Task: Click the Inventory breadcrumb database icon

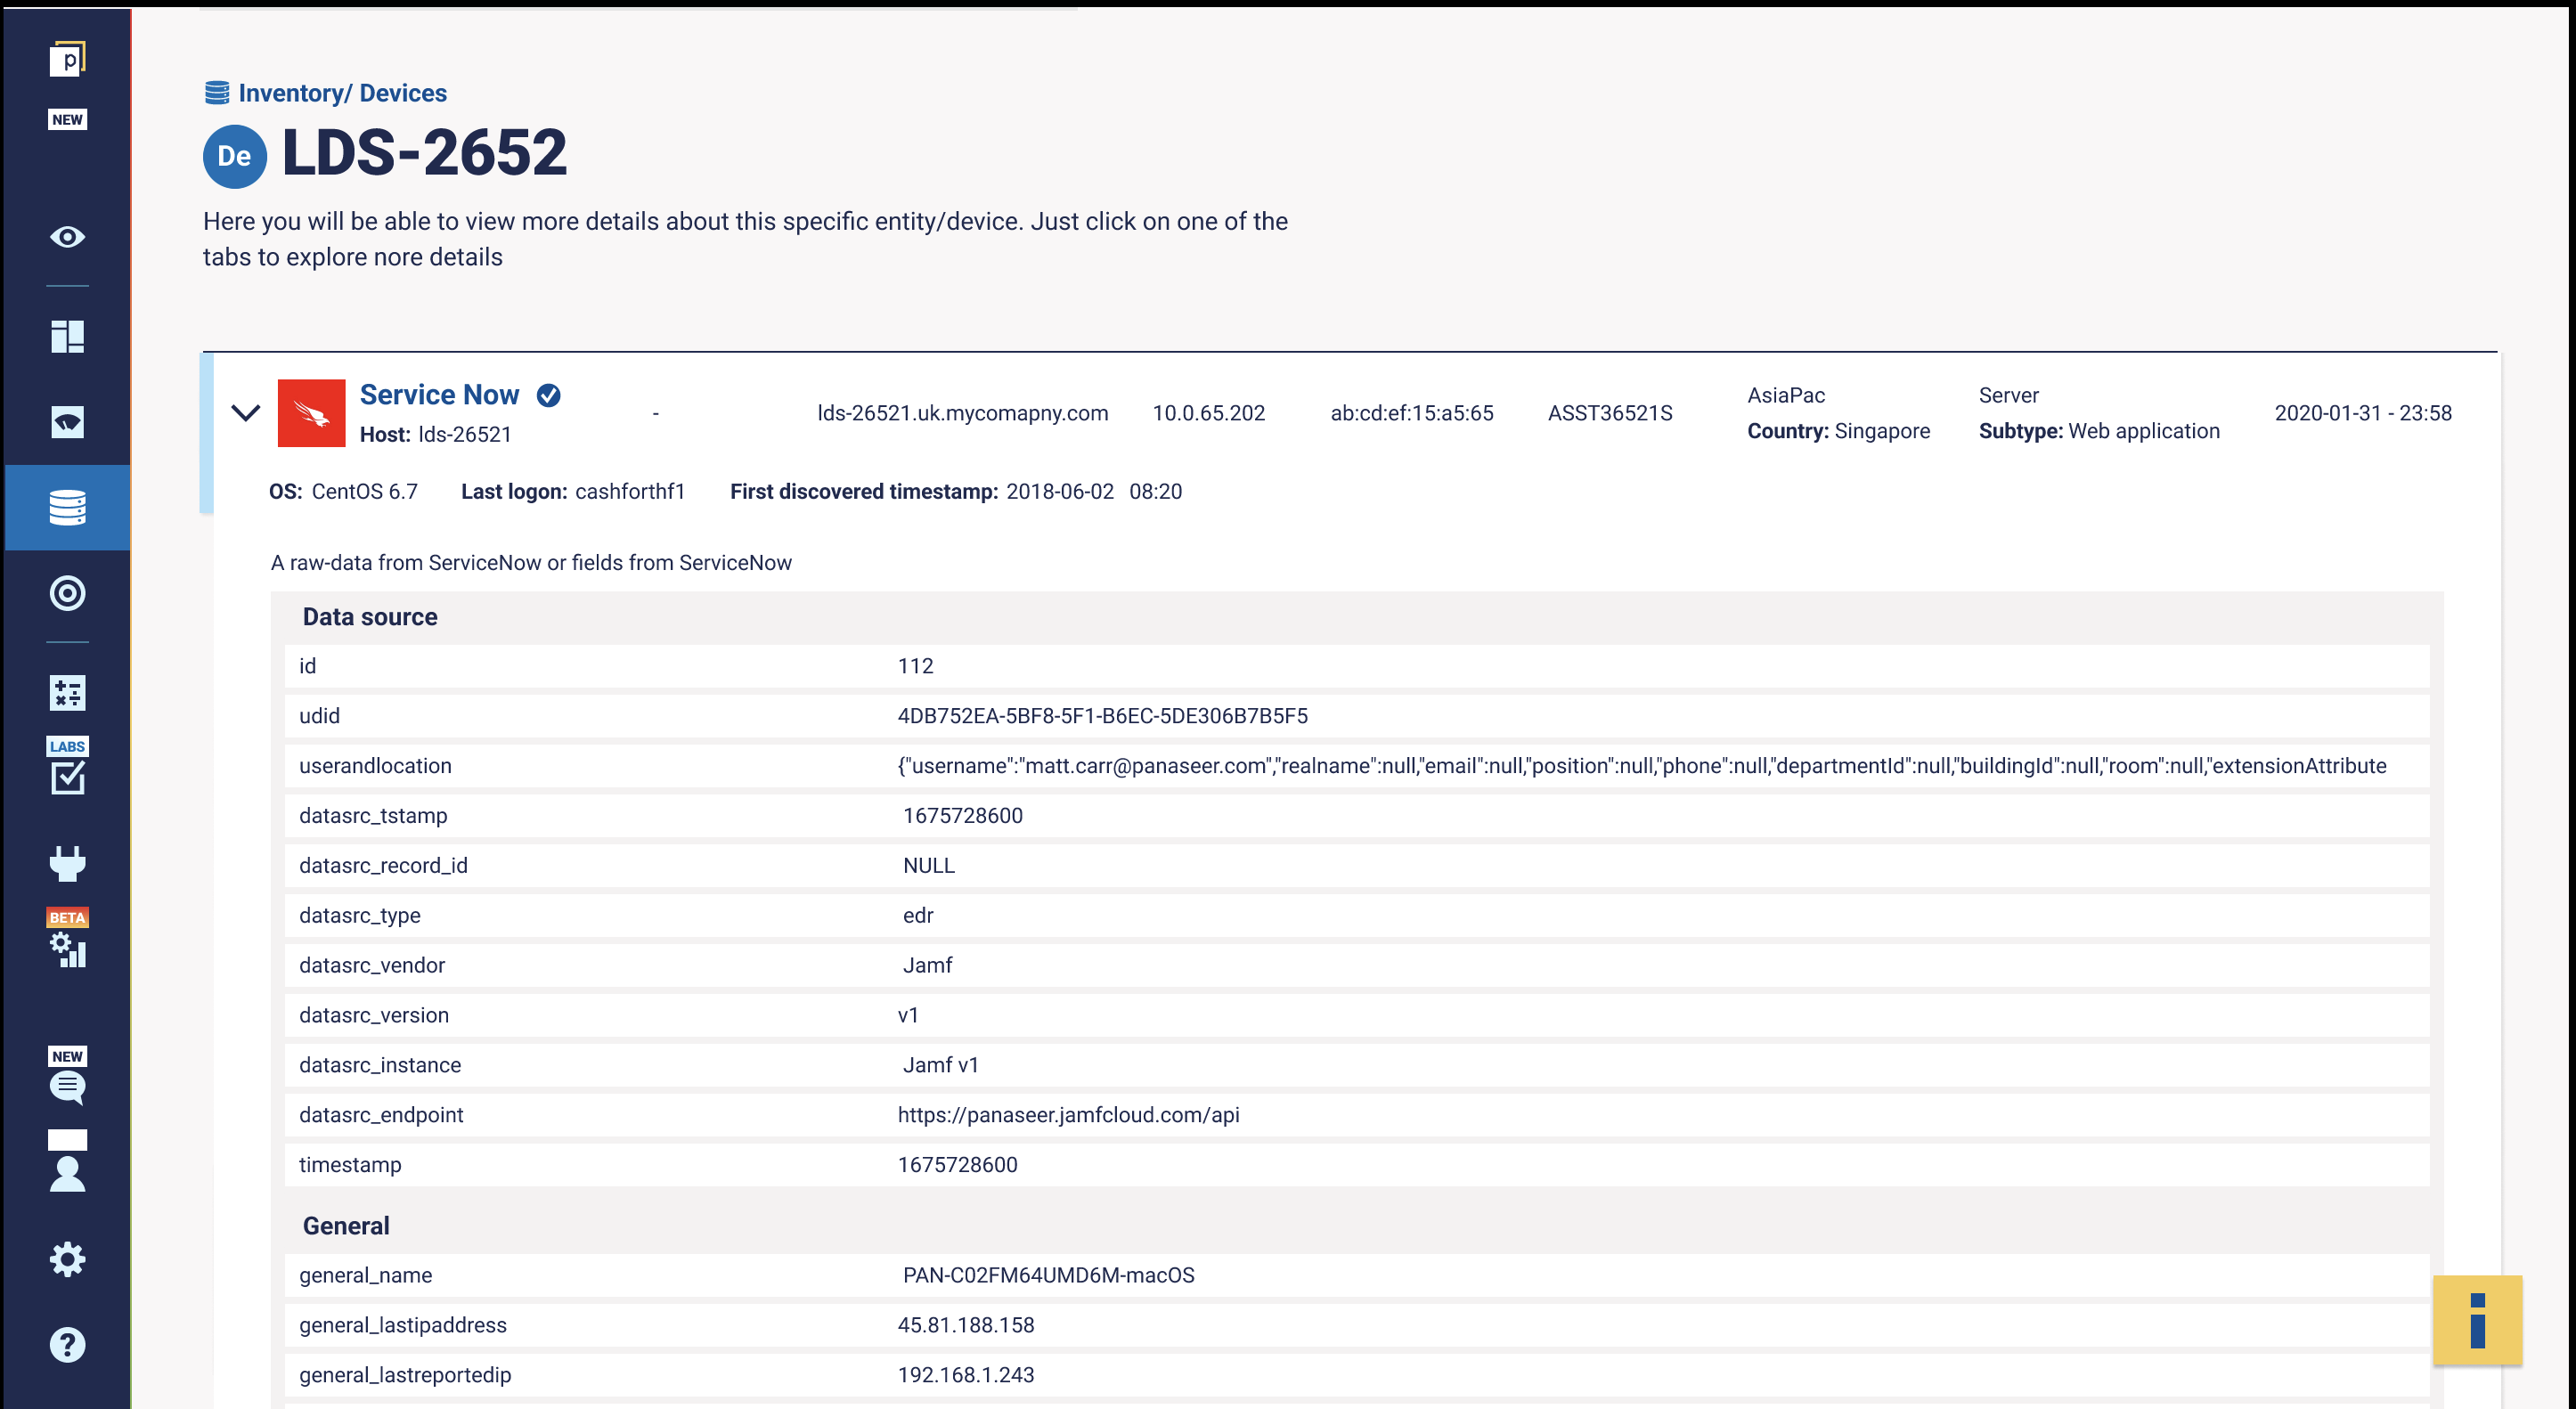Action: 217,93
